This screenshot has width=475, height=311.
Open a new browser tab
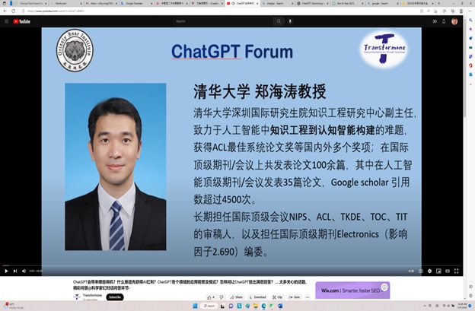pyautogui.click(x=438, y=3)
